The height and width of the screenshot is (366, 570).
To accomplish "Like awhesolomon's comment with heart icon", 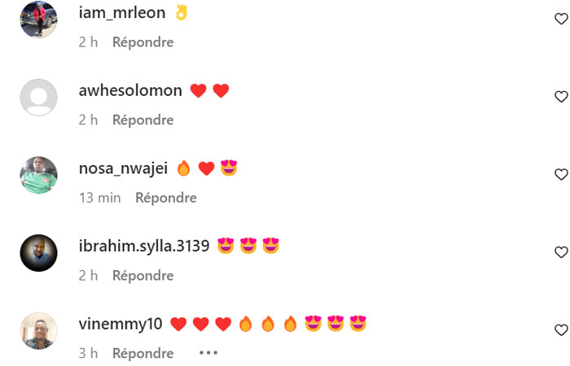I will tap(561, 97).
